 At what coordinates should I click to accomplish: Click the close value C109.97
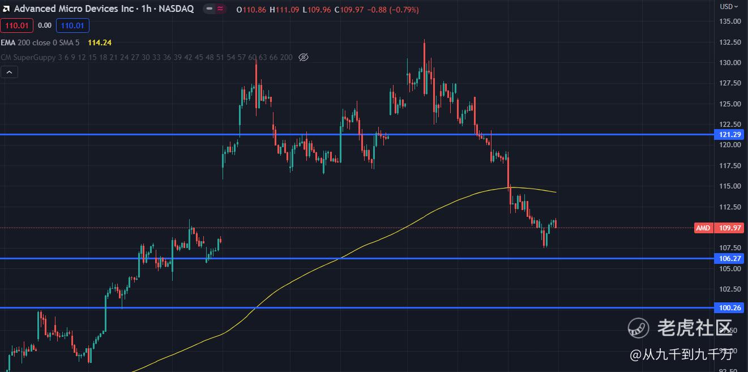pos(349,10)
